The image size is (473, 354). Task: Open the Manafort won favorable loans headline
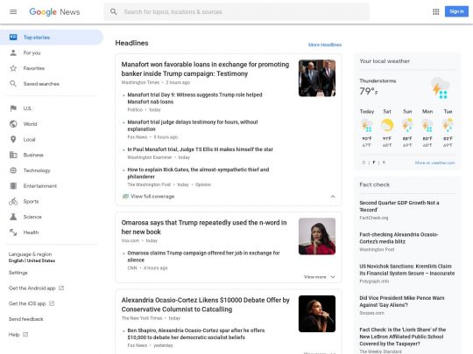(205, 69)
